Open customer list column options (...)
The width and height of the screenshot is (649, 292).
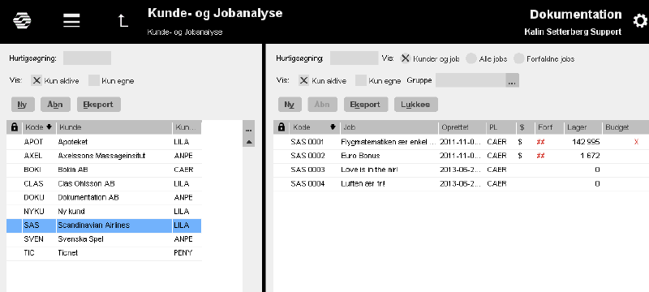click(x=248, y=131)
